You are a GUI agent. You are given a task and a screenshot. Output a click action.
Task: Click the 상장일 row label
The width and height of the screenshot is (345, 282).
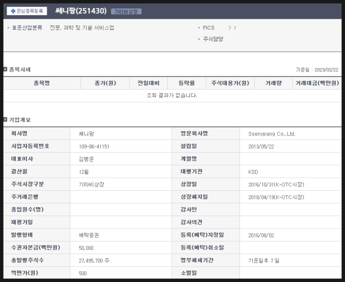[x=188, y=184]
